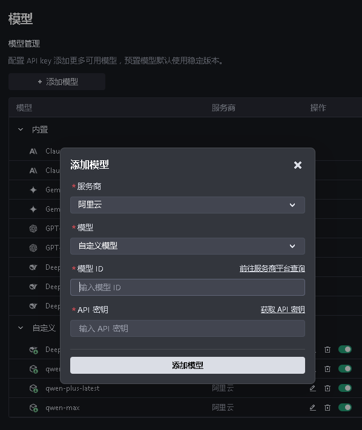Viewport: 362px width, 430px height.
Task: Toggle the first custom model switch
Action: pyautogui.click(x=345, y=349)
